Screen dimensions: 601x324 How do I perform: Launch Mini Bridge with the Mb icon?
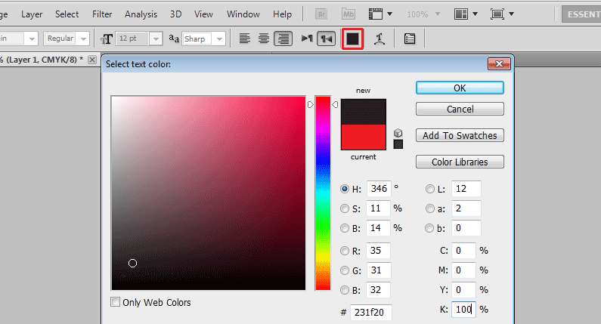[349, 14]
